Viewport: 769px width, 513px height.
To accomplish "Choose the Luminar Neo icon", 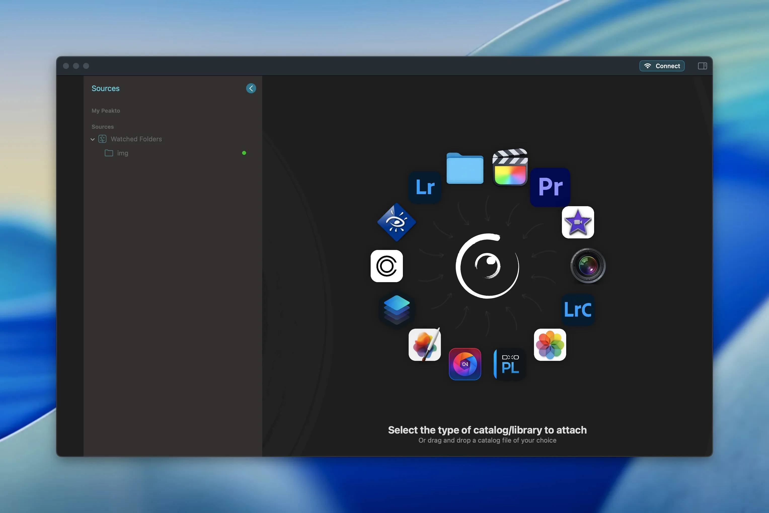I will pos(465,364).
